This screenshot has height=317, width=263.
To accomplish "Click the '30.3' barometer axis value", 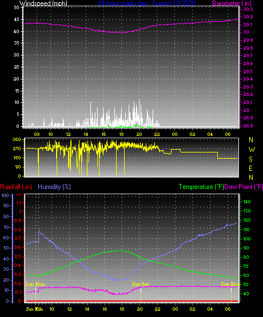I will pos(248,9).
